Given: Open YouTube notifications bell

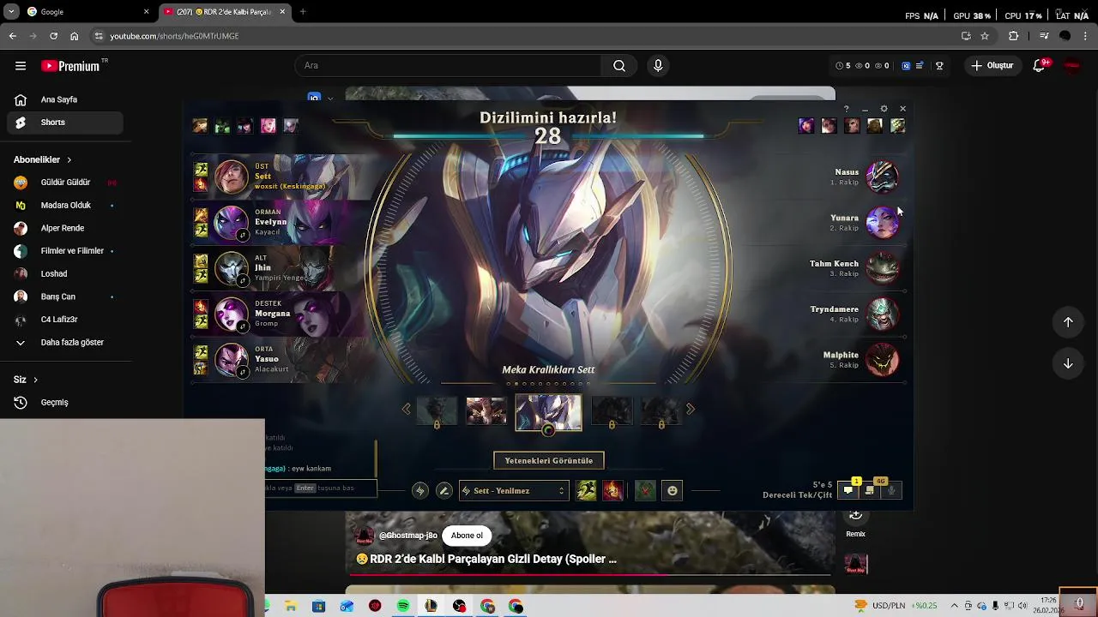Looking at the screenshot, I should tap(1039, 66).
